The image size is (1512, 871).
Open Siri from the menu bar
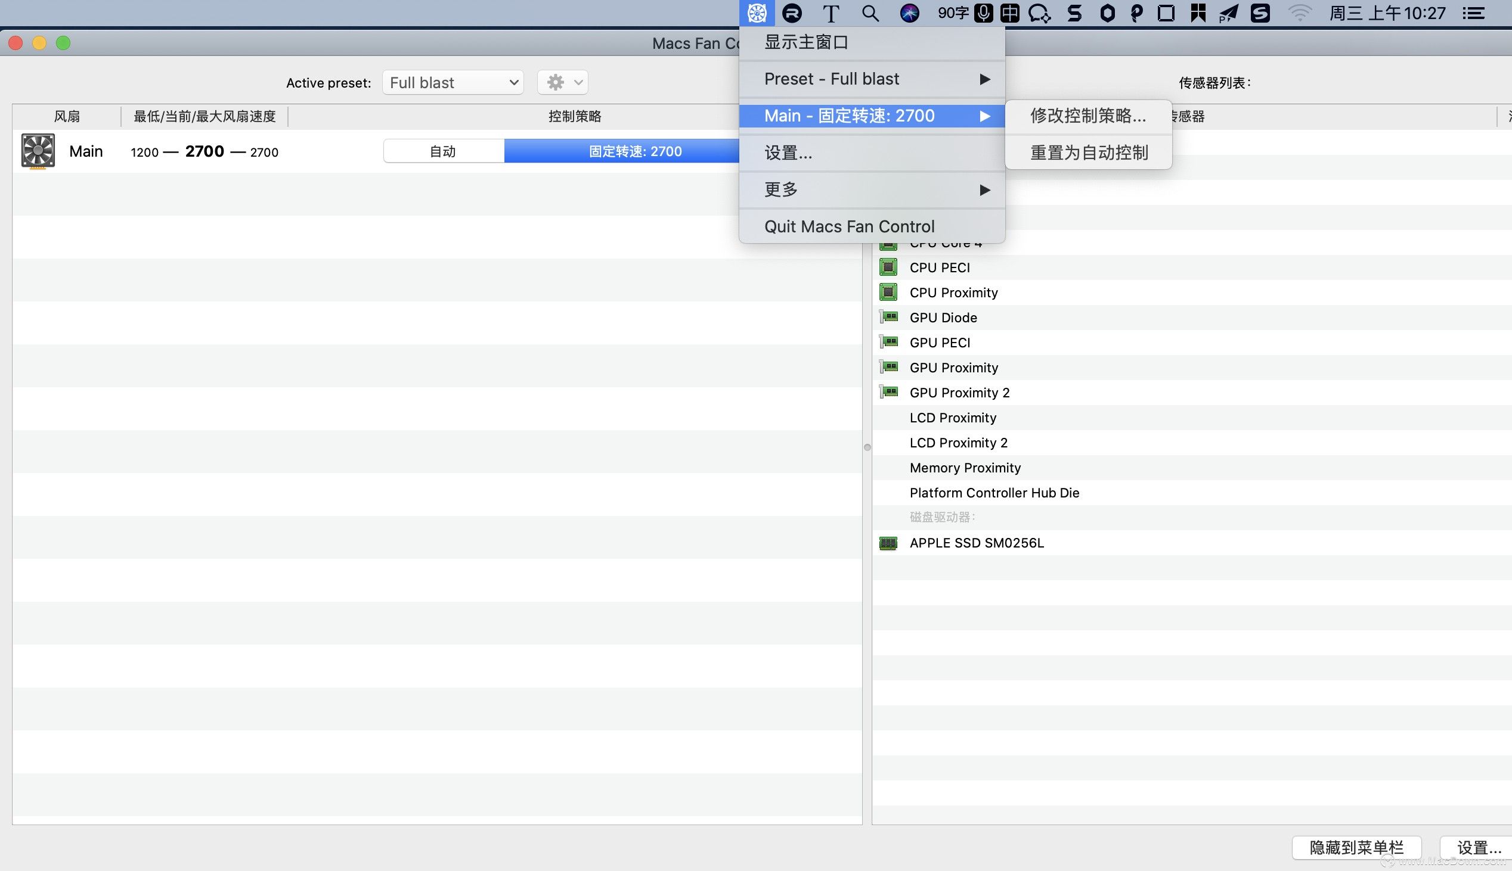point(909,13)
